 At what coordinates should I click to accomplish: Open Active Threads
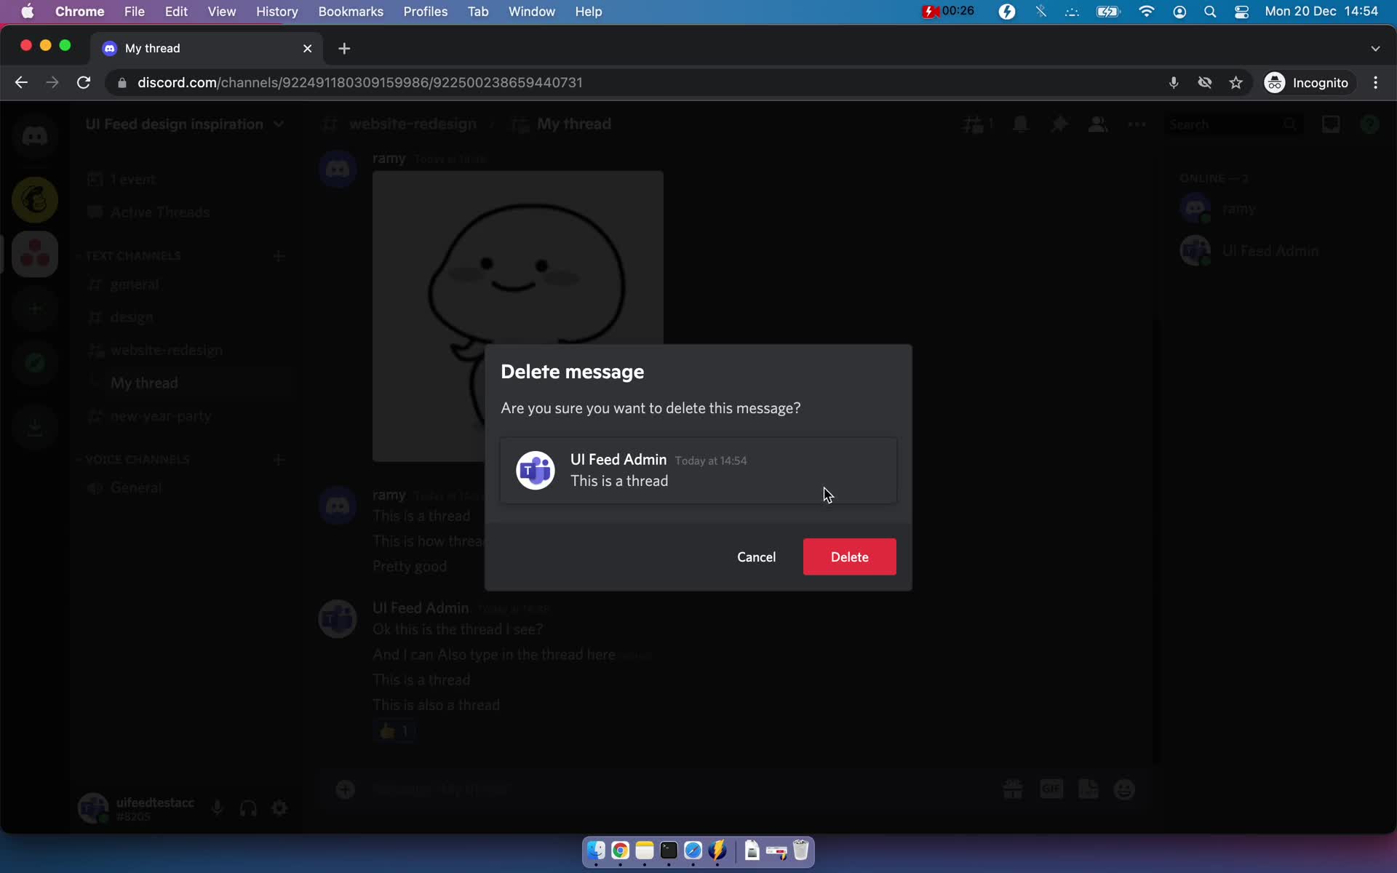[x=185, y=212]
